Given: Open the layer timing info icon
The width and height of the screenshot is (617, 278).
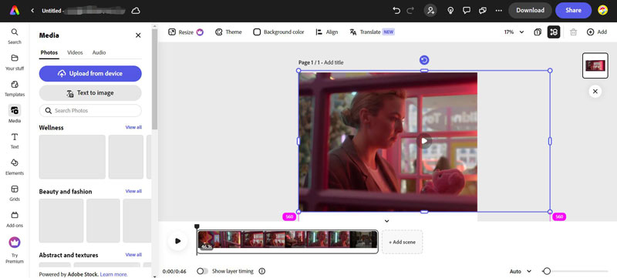Looking at the screenshot, I should point(262,271).
